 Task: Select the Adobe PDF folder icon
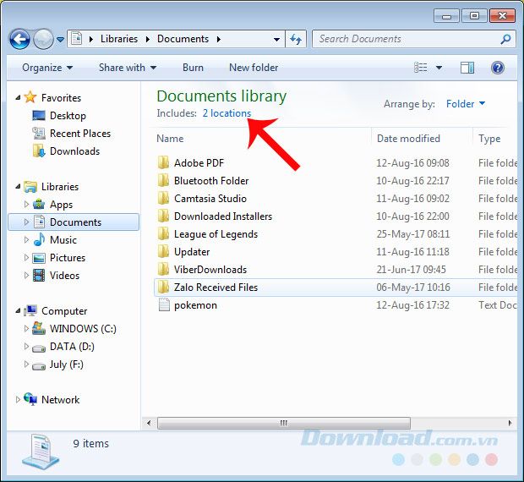tap(163, 163)
